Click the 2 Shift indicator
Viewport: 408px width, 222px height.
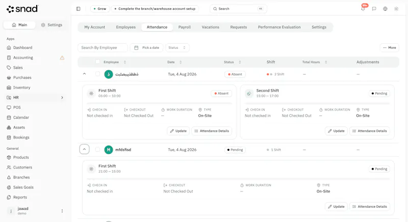(x=275, y=74)
